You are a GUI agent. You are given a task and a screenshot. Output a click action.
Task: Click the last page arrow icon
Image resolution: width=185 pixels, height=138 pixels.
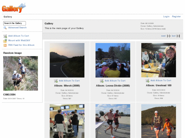(x=178, y=36)
